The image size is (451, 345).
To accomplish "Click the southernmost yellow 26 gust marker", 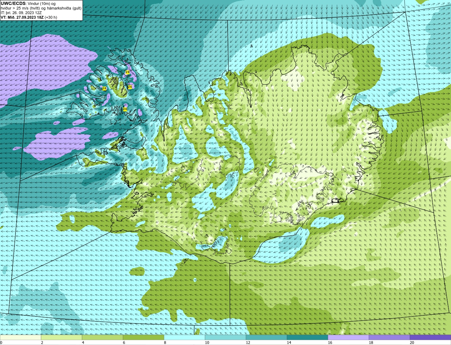I will click(125, 109).
